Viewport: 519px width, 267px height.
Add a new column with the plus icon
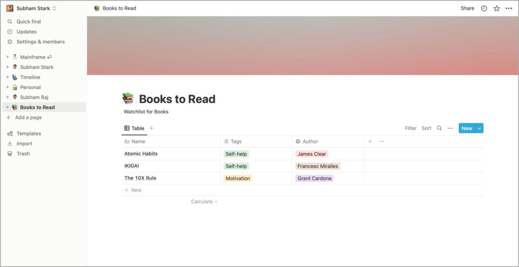tap(370, 142)
